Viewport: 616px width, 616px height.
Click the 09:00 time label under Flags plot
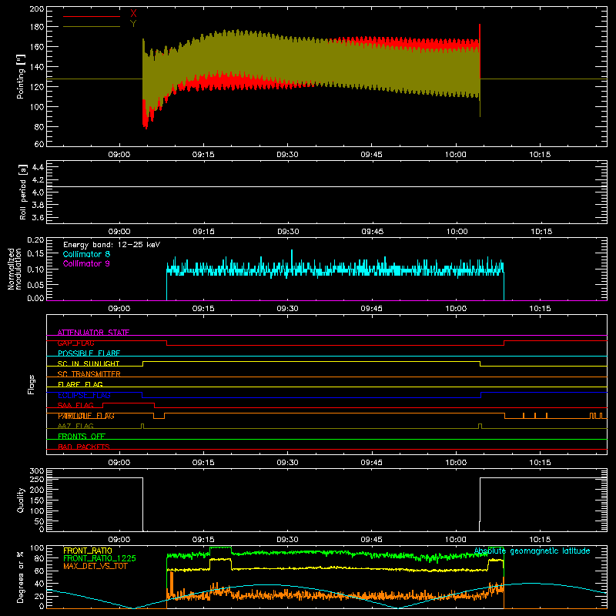click(x=119, y=463)
